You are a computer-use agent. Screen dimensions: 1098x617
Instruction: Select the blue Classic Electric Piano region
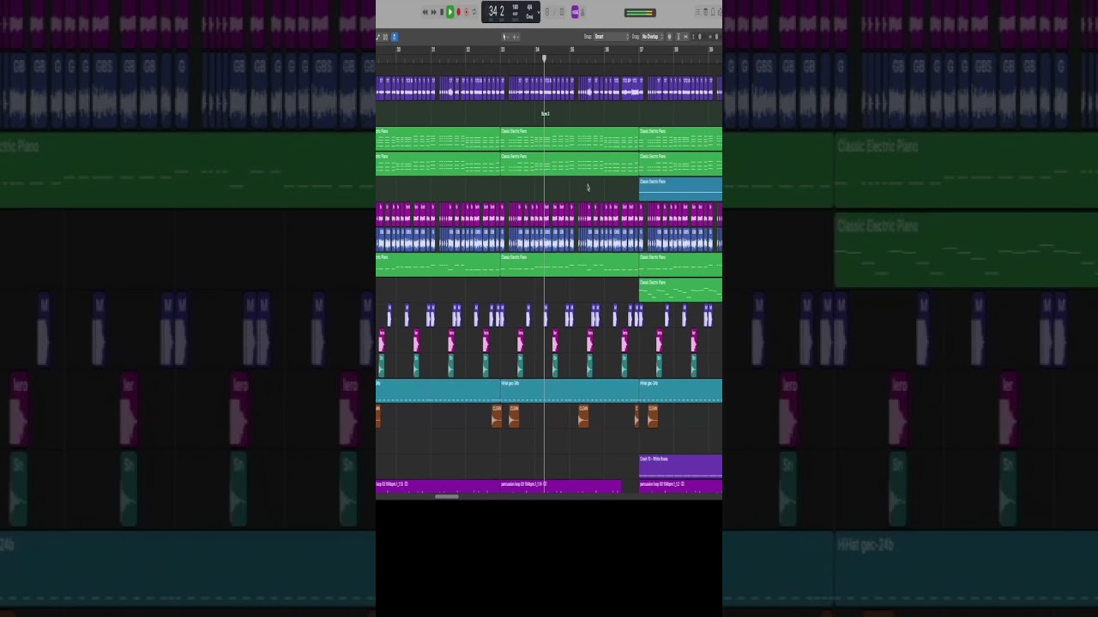pos(680,189)
